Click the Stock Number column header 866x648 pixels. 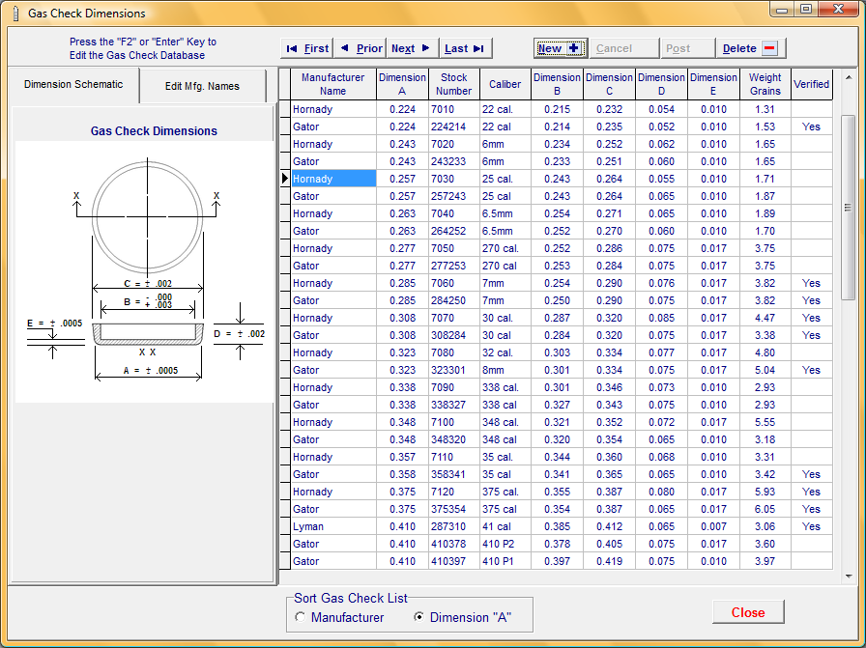[454, 84]
